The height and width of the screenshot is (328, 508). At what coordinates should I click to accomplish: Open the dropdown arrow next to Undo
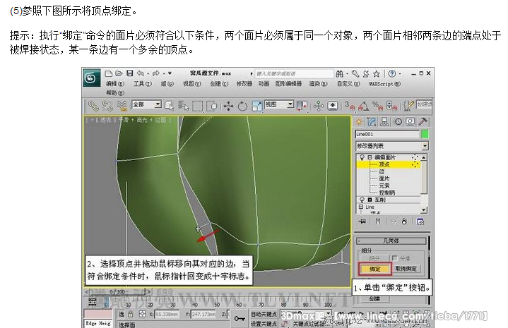[x=148, y=74]
